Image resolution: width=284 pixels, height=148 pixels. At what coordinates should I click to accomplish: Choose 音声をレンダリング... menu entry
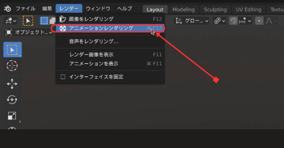pyautogui.click(x=110, y=41)
